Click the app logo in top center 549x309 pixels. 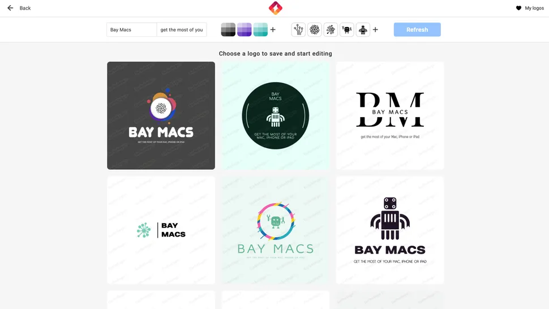tap(275, 8)
